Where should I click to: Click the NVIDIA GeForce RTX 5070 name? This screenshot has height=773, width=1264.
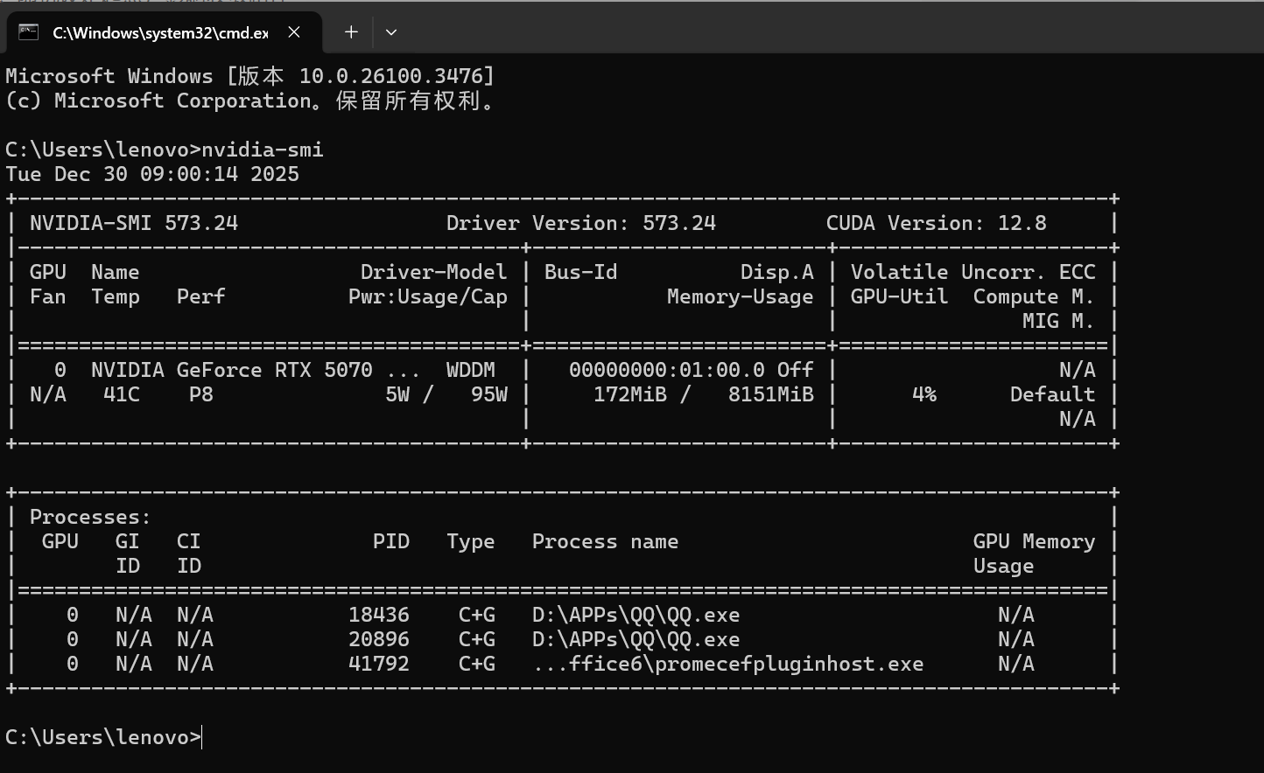tap(232, 370)
